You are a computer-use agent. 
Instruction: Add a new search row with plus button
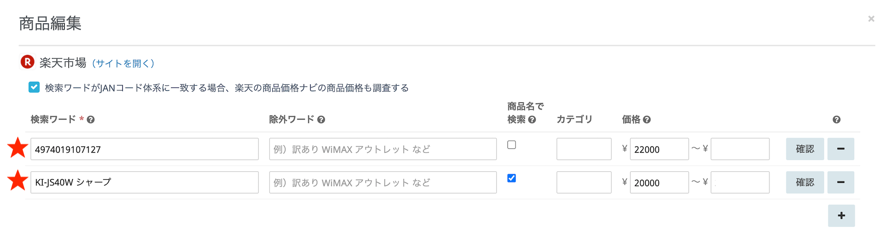click(841, 216)
